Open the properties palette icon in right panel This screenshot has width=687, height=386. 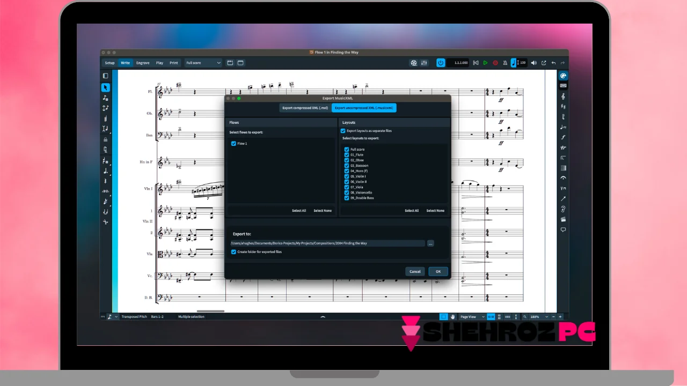pos(563,76)
